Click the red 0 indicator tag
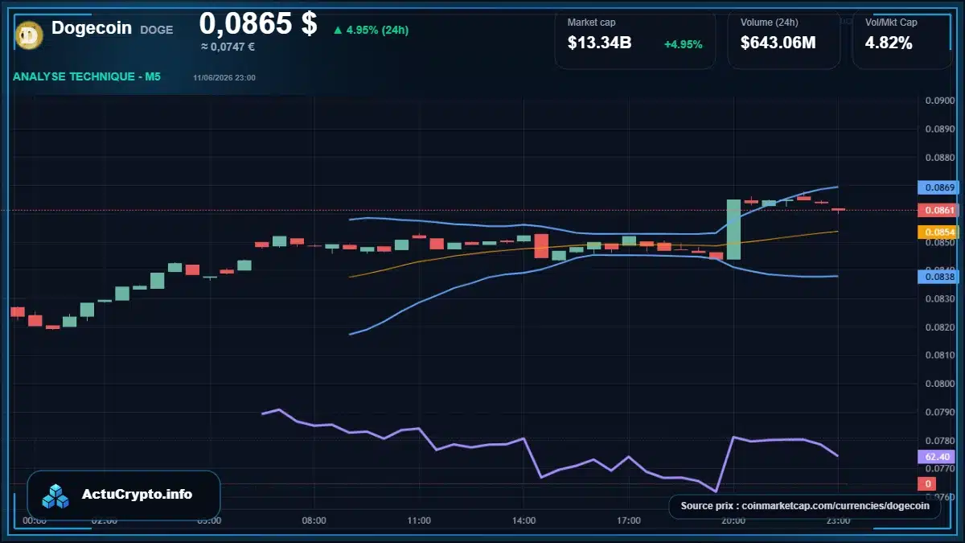This screenshot has height=543, width=965. (927, 483)
